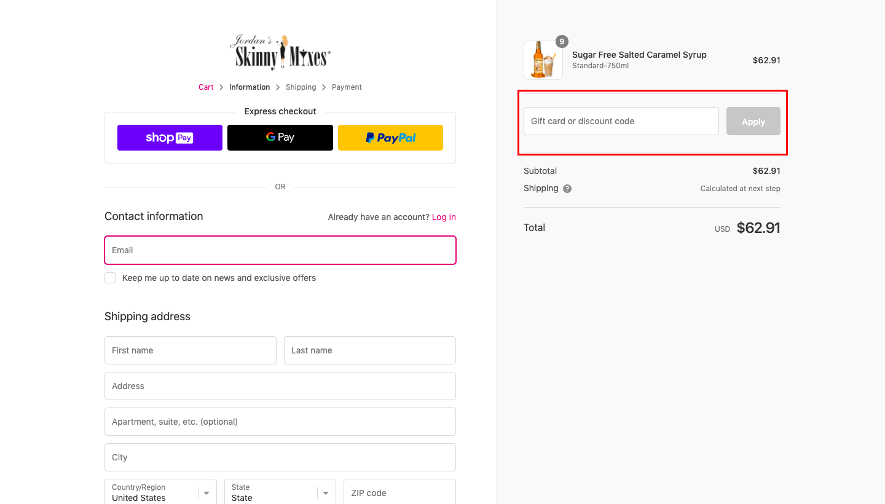Image resolution: width=885 pixels, height=504 pixels.
Task: Go back to Cart in breadcrumb
Action: point(206,87)
